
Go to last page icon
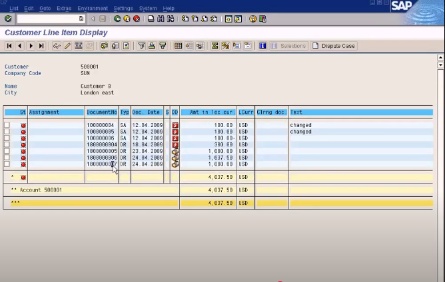(x=214, y=19)
